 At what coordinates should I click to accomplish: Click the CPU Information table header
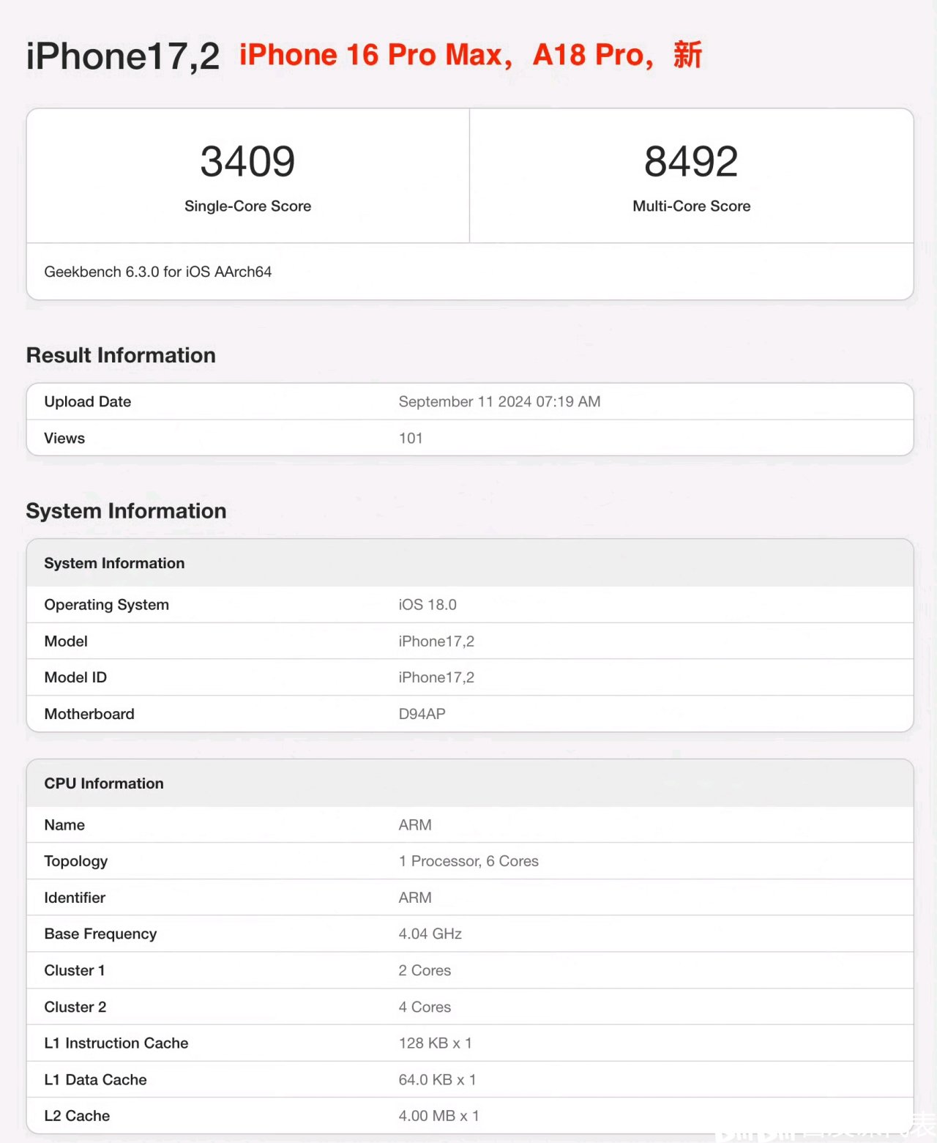click(x=104, y=783)
